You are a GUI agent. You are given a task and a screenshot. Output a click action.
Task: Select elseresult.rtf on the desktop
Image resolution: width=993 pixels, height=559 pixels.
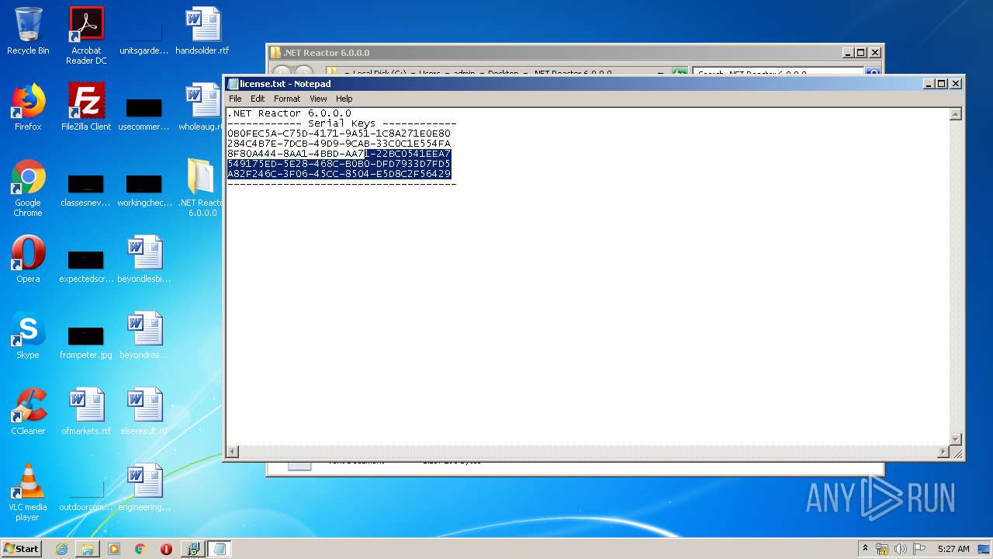coord(144,411)
